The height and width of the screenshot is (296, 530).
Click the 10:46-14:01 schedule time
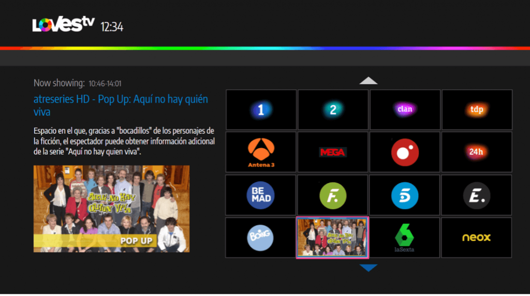[x=105, y=83]
